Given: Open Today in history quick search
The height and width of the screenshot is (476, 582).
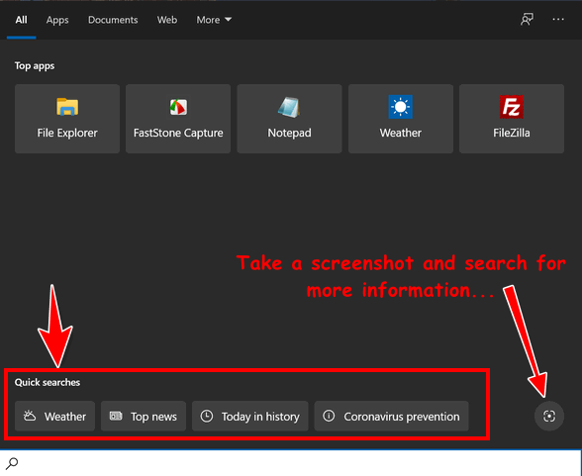Looking at the screenshot, I should pyautogui.click(x=249, y=416).
